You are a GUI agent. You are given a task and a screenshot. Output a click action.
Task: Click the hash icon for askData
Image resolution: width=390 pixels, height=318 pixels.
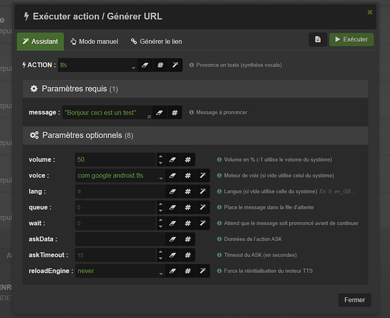coord(188,239)
